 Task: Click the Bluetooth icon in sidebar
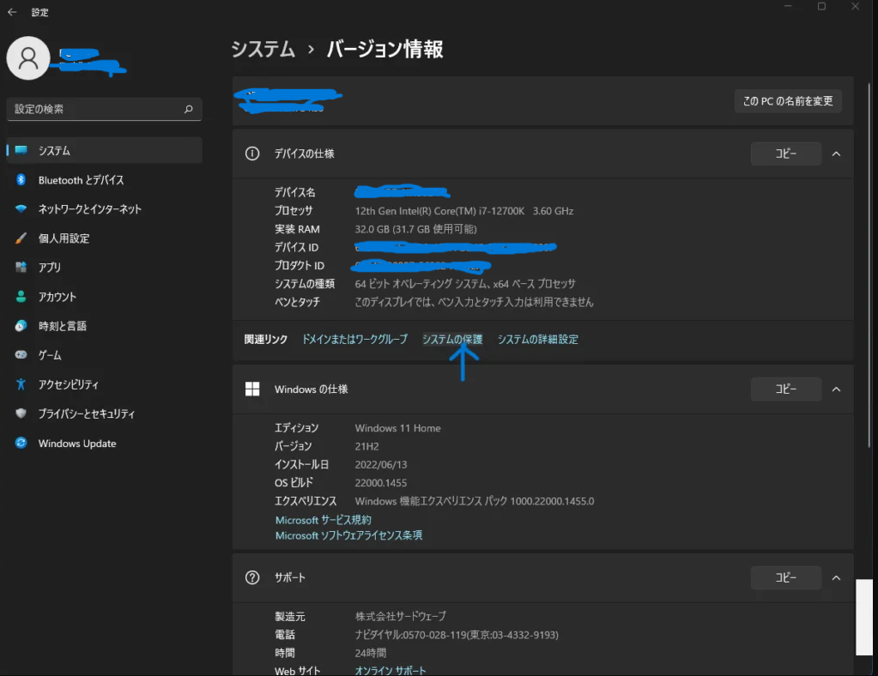point(21,179)
